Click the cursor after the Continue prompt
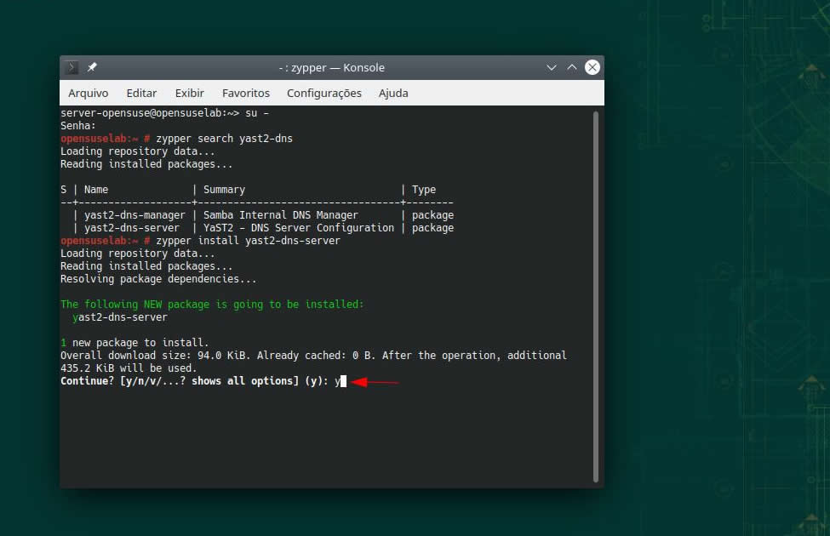The image size is (830, 536). (343, 381)
